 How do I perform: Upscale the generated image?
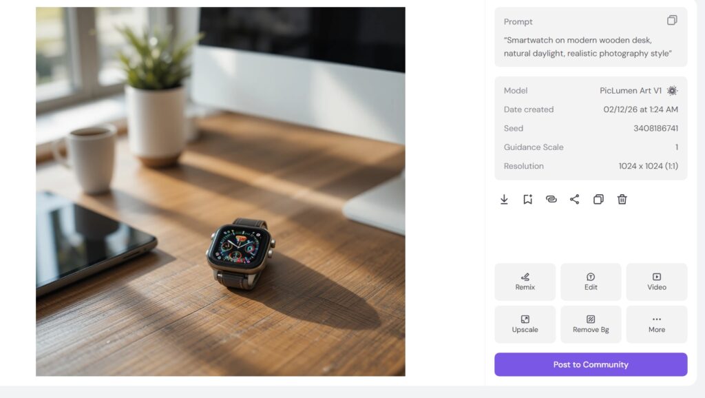525,324
